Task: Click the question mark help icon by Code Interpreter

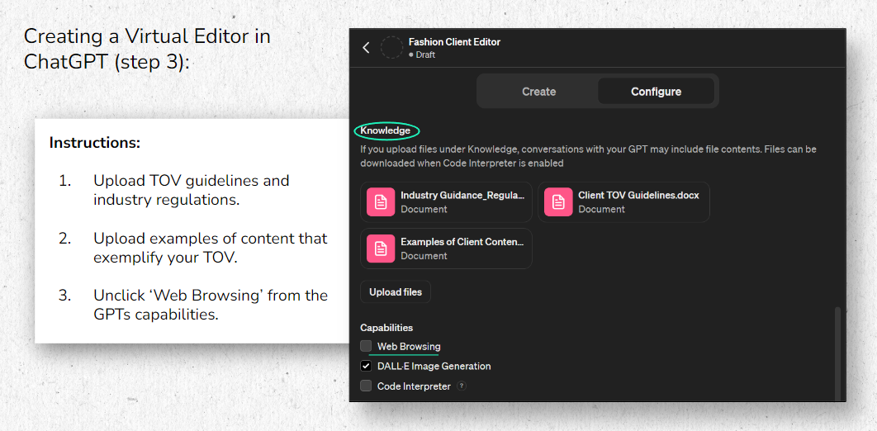Action: point(462,386)
